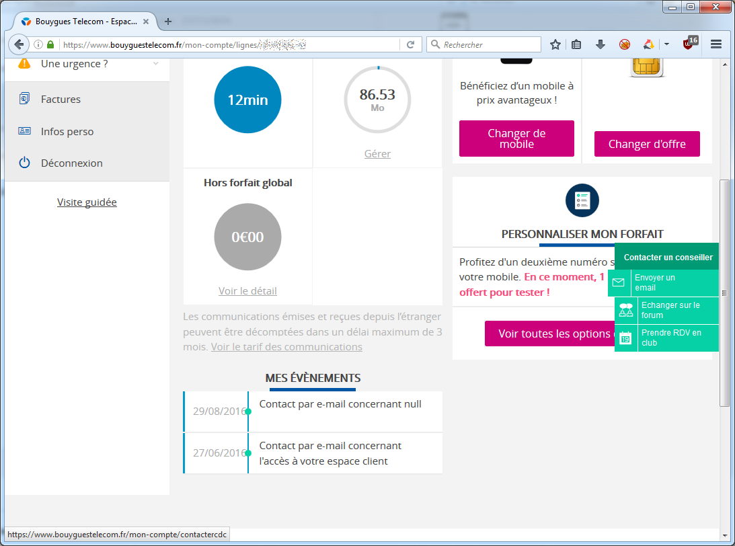Screen dimensions: 735x546
Task: Click the Factures sidebar icon
Action: 25,99
